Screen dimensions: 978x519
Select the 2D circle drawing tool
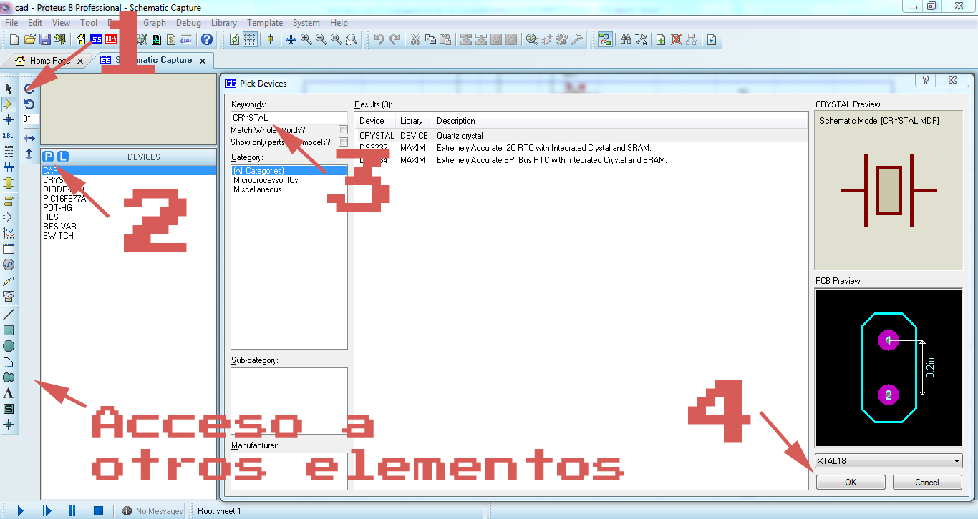(9, 346)
